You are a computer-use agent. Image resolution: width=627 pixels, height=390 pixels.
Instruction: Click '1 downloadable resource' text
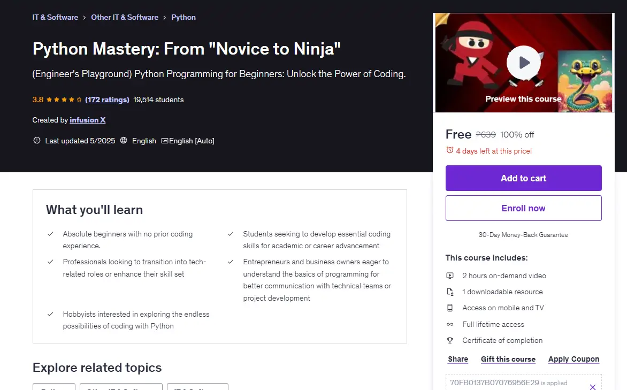502,292
